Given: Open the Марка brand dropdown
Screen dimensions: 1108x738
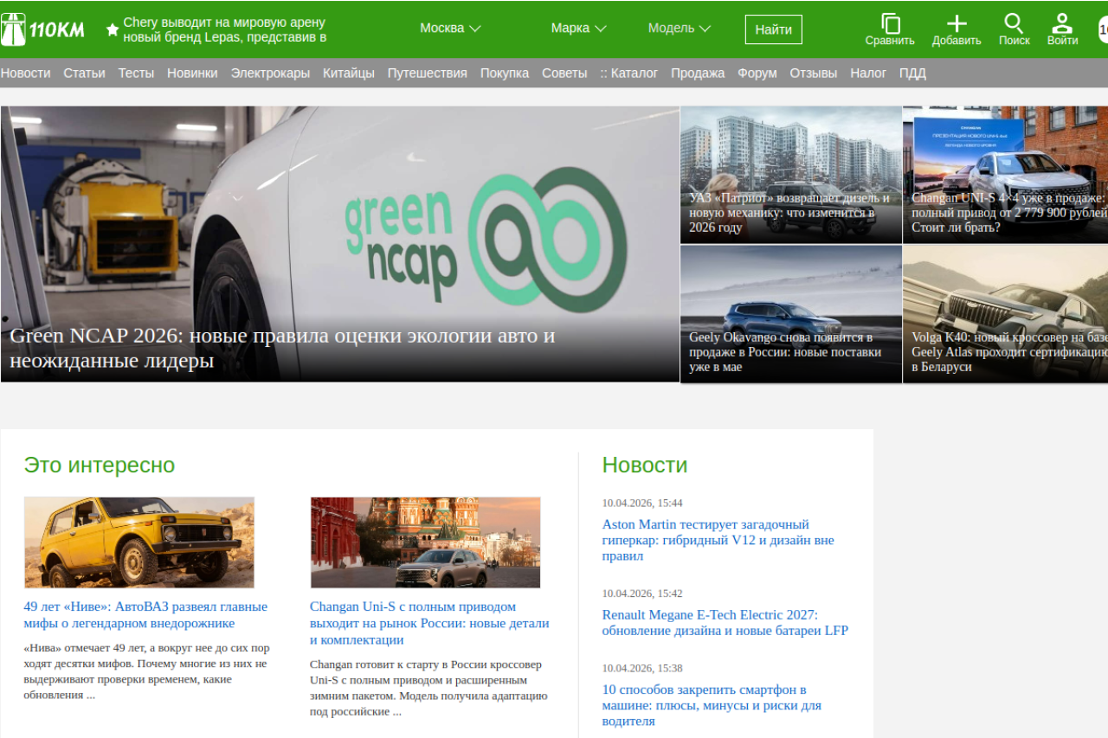Looking at the screenshot, I should [x=578, y=29].
